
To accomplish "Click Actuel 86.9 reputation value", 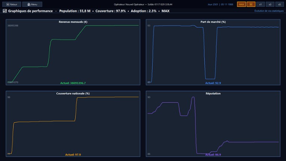I will click(213, 154).
